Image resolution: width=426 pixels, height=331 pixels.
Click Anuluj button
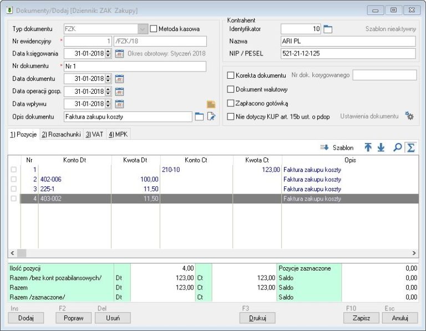click(x=400, y=318)
